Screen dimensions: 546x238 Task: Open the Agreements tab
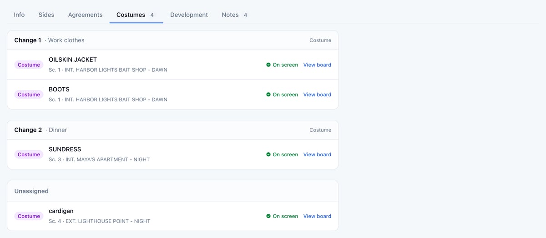(85, 15)
